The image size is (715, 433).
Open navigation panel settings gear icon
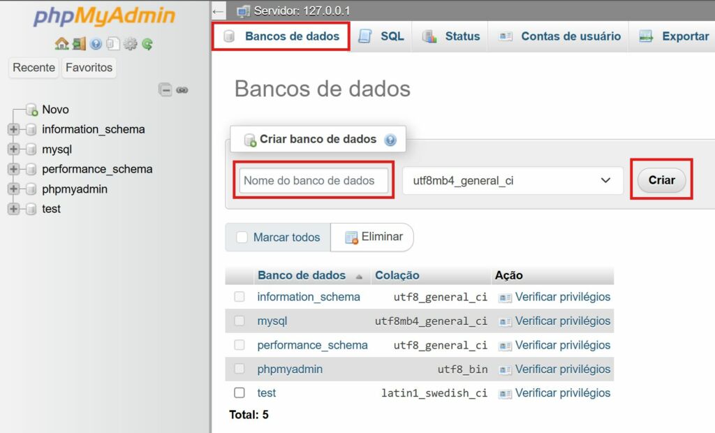pos(130,44)
